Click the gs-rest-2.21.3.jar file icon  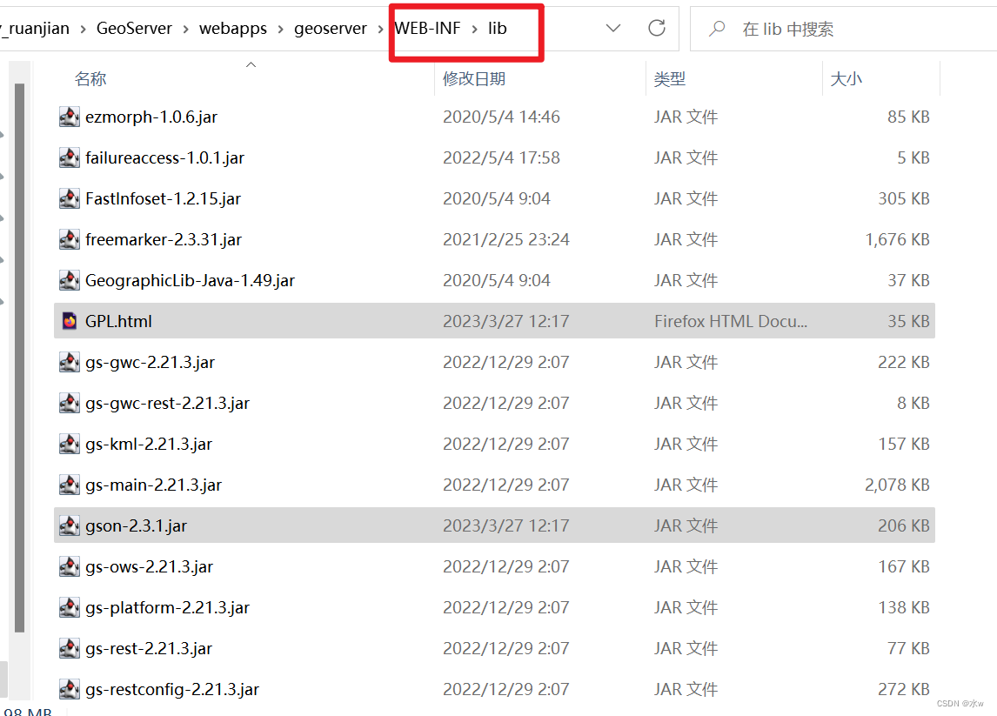[70, 649]
